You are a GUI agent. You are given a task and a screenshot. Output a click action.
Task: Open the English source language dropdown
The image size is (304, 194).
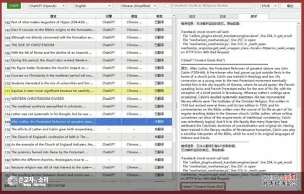point(93,6)
